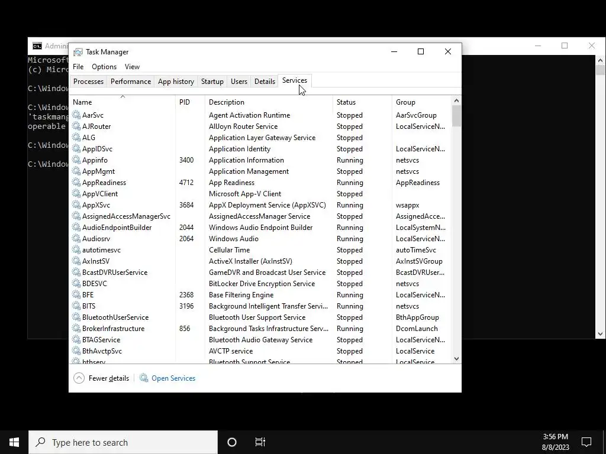The width and height of the screenshot is (606, 454).
Task: Click the AppIDSvc service gear icon
Action: click(76, 148)
